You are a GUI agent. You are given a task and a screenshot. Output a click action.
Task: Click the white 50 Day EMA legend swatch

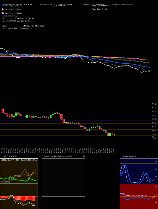tap(3, 9)
